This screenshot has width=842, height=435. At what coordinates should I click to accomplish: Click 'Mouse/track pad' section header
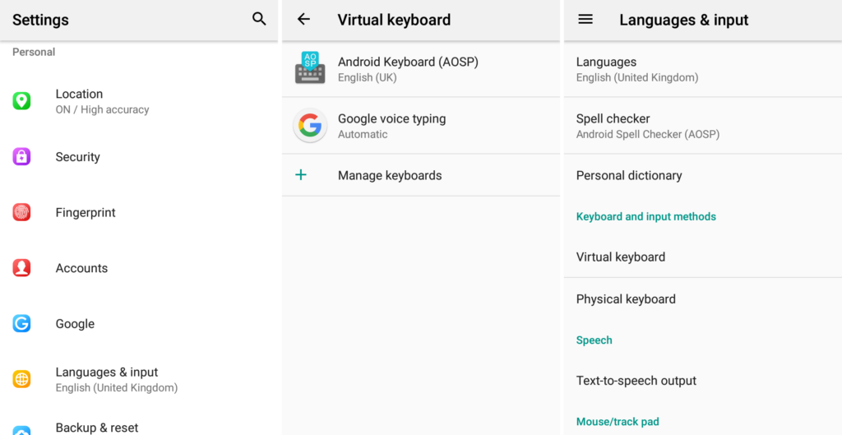618,422
